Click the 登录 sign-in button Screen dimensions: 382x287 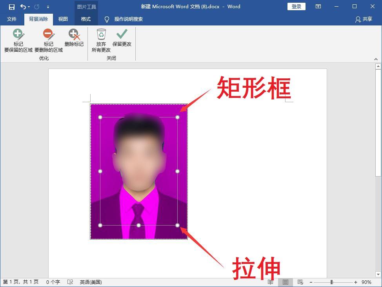[297, 7]
